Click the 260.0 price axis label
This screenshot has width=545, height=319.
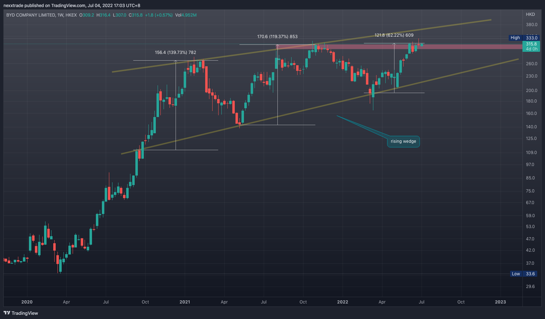coord(532,64)
